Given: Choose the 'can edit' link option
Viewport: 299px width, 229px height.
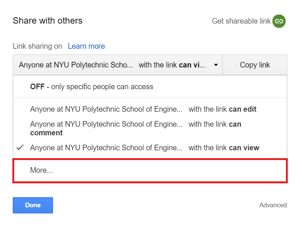Looking at the screenshot, I should (x=150, y=109).
